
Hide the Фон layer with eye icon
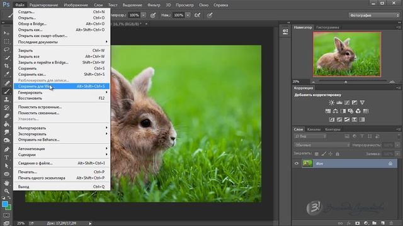pyautogui.click(x=297, y=163)
